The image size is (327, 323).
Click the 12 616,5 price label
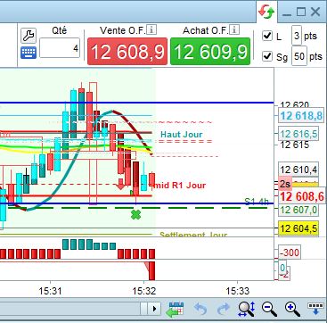298,134
